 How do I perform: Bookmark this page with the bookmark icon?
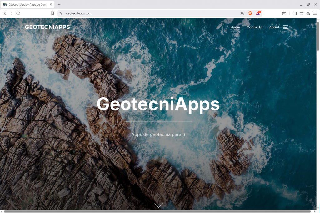(52, 13)
